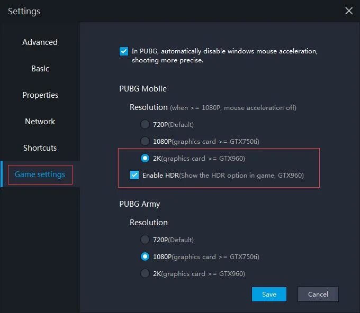
Task: Uncheck the disable mouse acceleration checkbox
Action: point(124,51)
